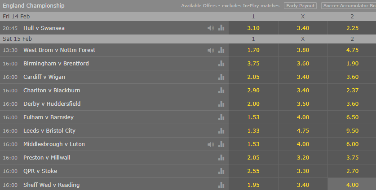Screen dimensions: 376x190
Task: Open stats icon for Sheff Wed v Reading
Action: [x=221, y=185]
